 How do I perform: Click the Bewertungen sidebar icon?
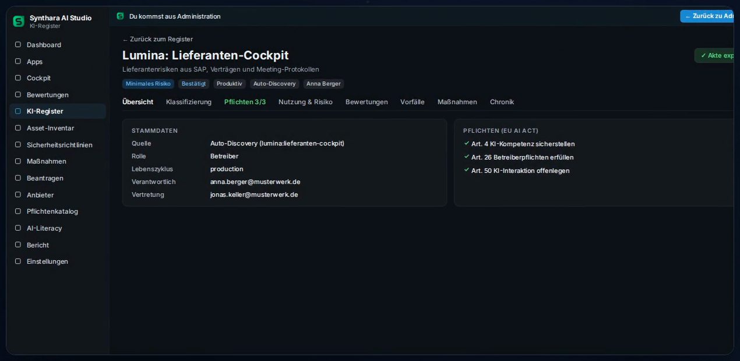coord(18,94)
